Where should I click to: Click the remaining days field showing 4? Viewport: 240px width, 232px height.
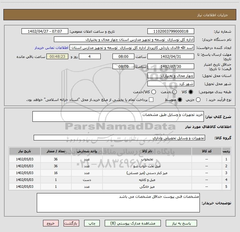pyautogui.click(x=90, y=57)
